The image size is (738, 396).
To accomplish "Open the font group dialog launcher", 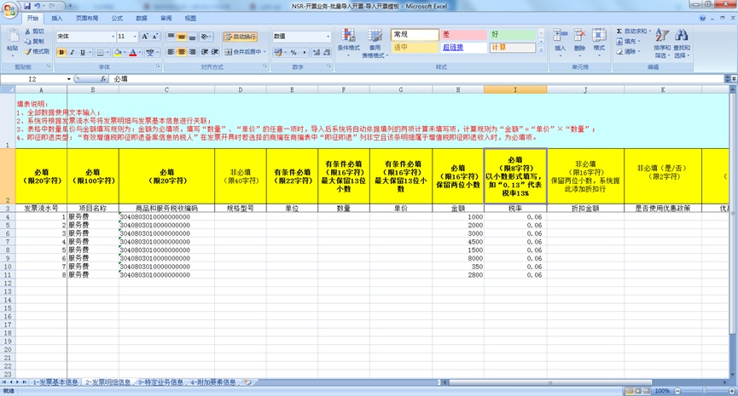I will 158,66.
